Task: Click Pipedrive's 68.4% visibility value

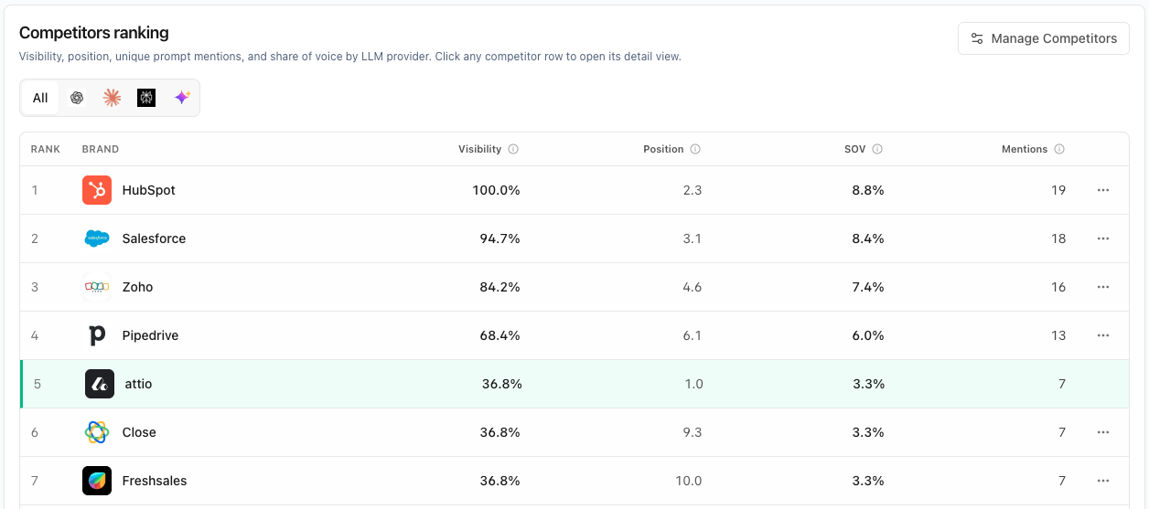Action: pos(500,335)
